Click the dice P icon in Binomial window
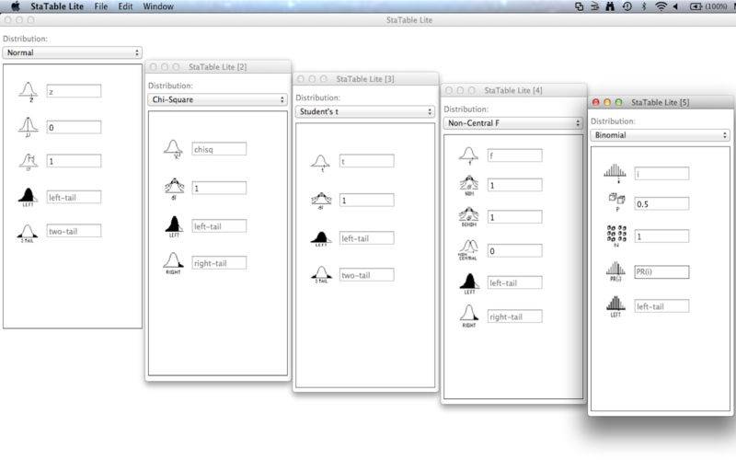736x460 pixels. pos(616,201)
